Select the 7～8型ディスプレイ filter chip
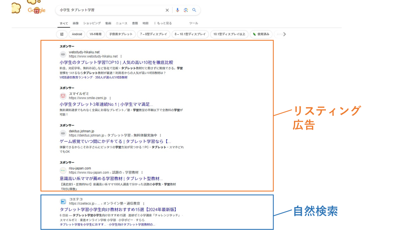 [x=154, y=34]
